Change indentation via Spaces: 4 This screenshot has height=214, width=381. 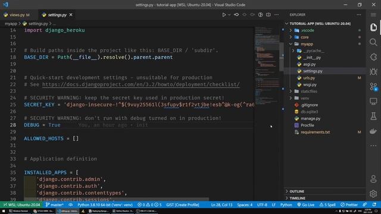pyautogui.click(x=245, y=204)
